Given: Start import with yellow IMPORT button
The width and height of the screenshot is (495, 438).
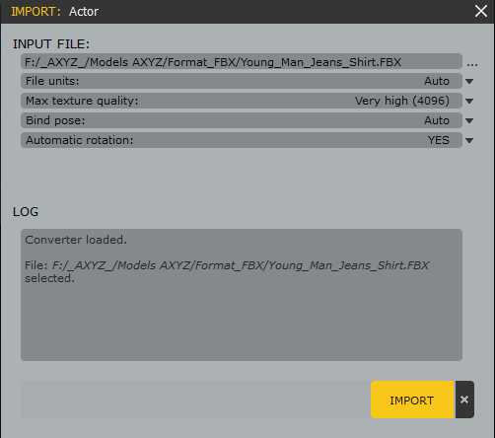Looking at the screenshot, I should point(412,400).
